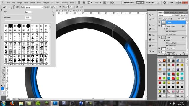189x106 pixels.
Task: Open the Masks panel icon
Action: point(150,52)
